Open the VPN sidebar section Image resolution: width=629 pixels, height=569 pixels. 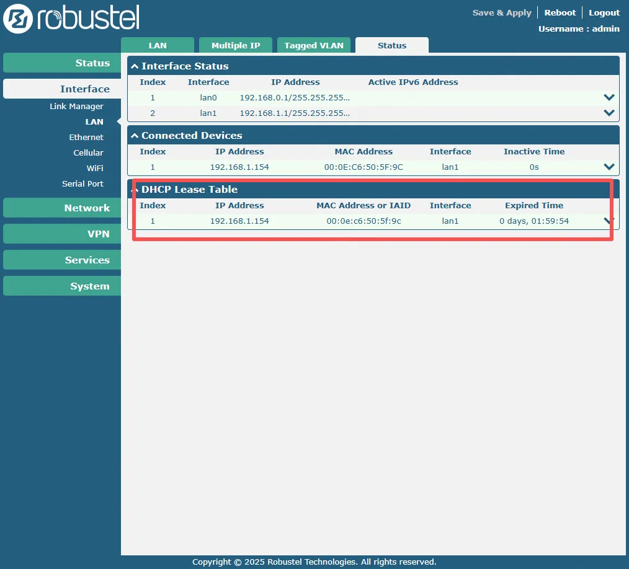62,234
